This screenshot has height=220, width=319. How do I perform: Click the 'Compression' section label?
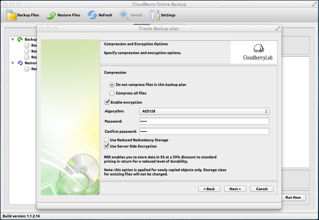115,72
